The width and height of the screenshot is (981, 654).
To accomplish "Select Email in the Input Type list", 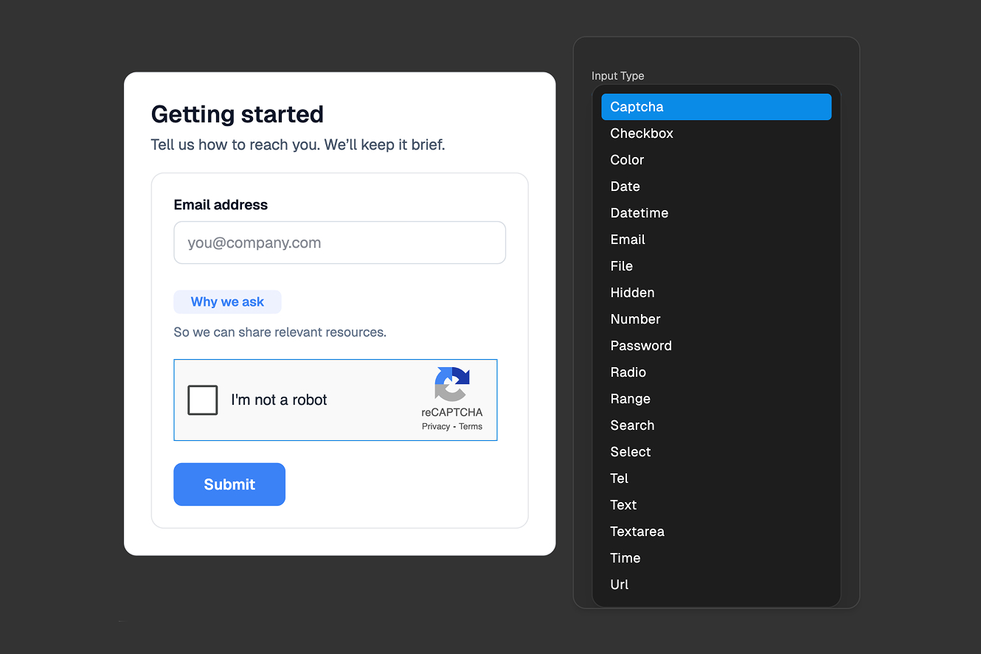I will [x=716, y=240].
